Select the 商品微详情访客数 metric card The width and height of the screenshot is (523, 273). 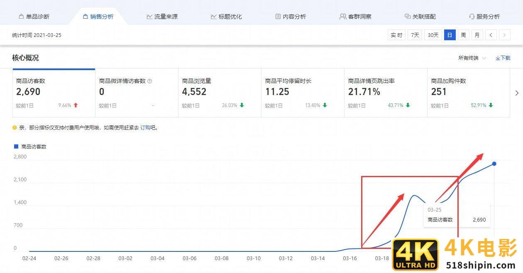click(137, 93)
